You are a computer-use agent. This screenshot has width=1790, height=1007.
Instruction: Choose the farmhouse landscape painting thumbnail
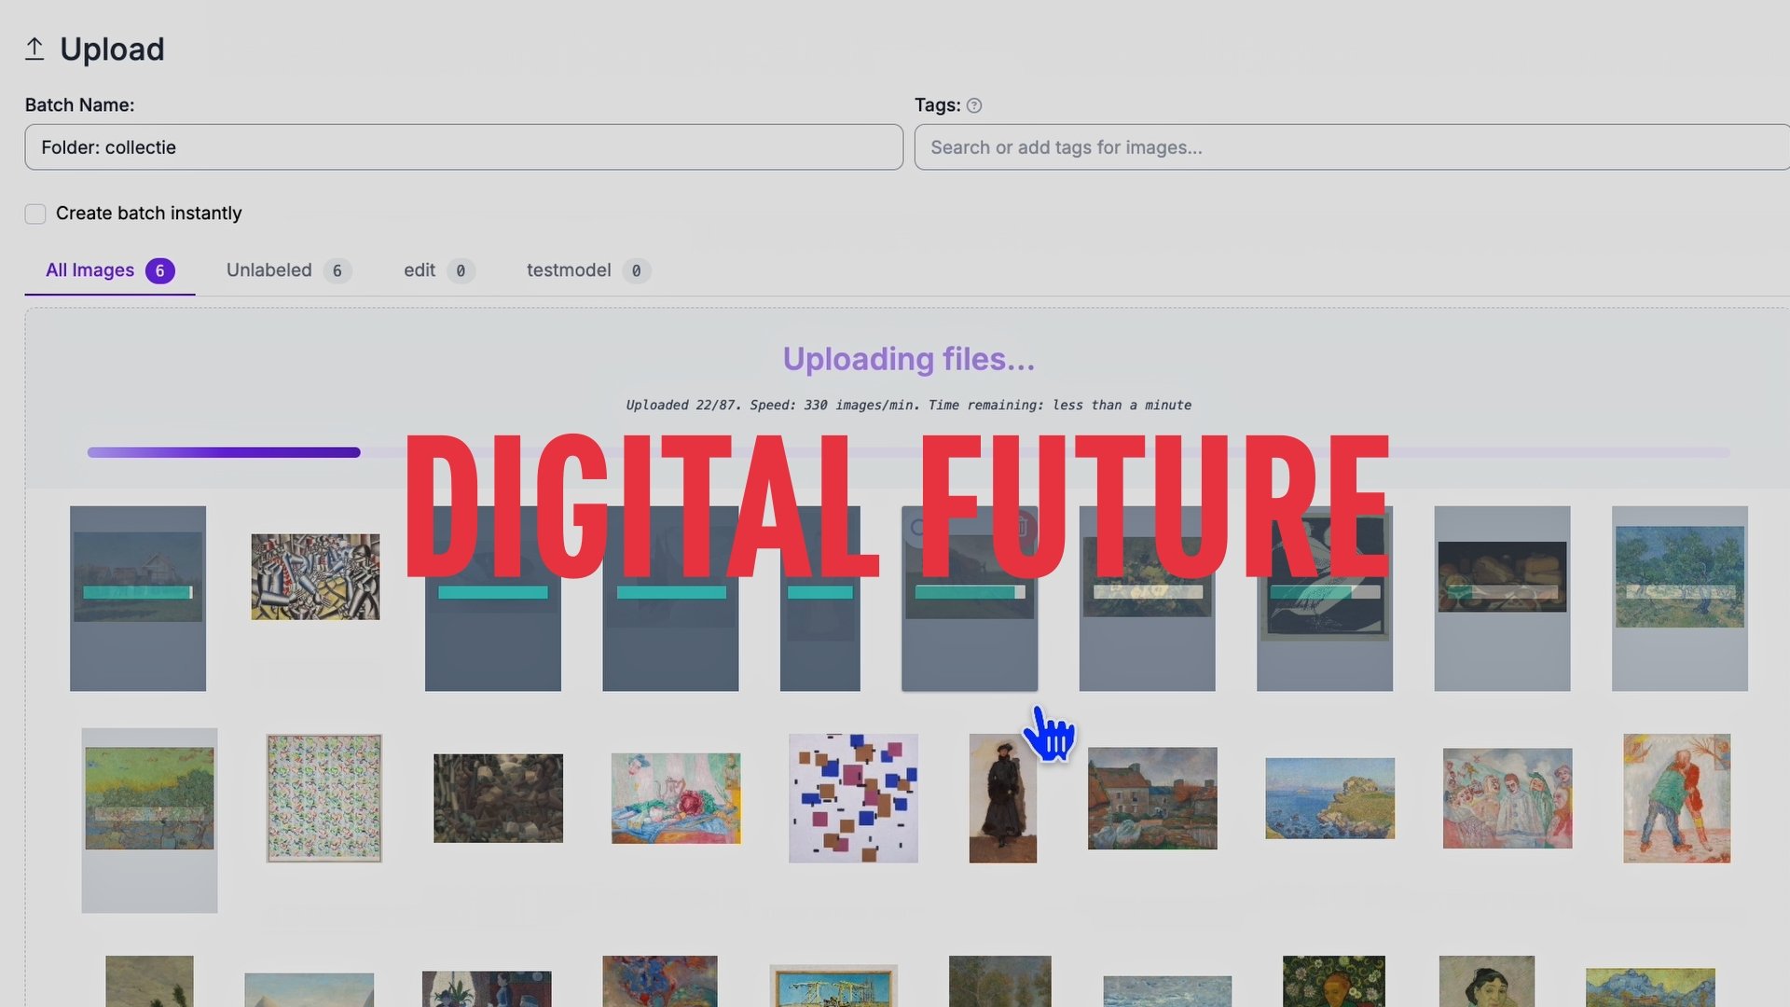1152,798
